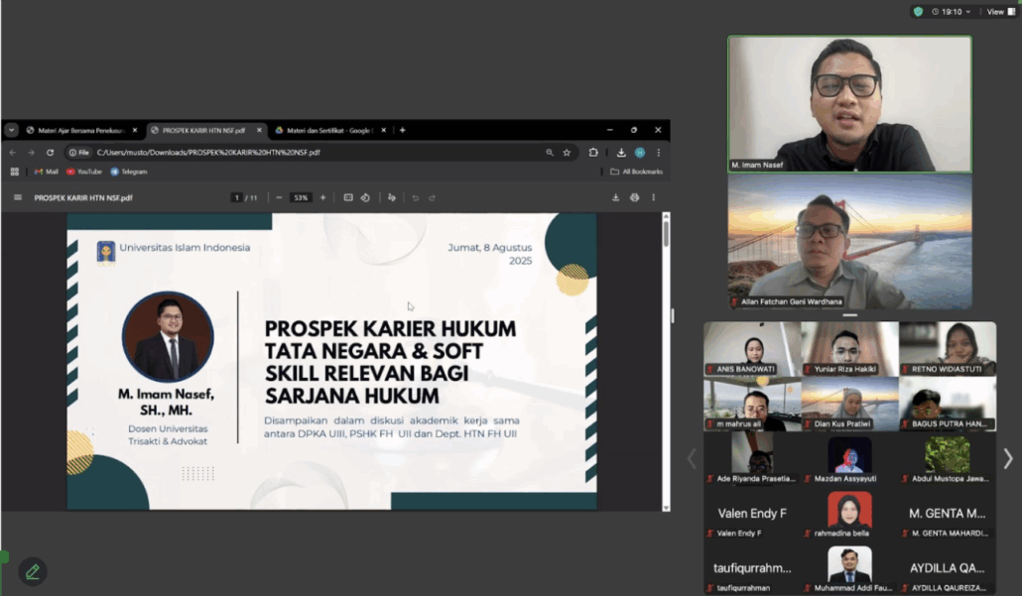Switch to Materi dan Sertifikat Google tab
The image size is (1022, 596).
[x=329, y=130]
